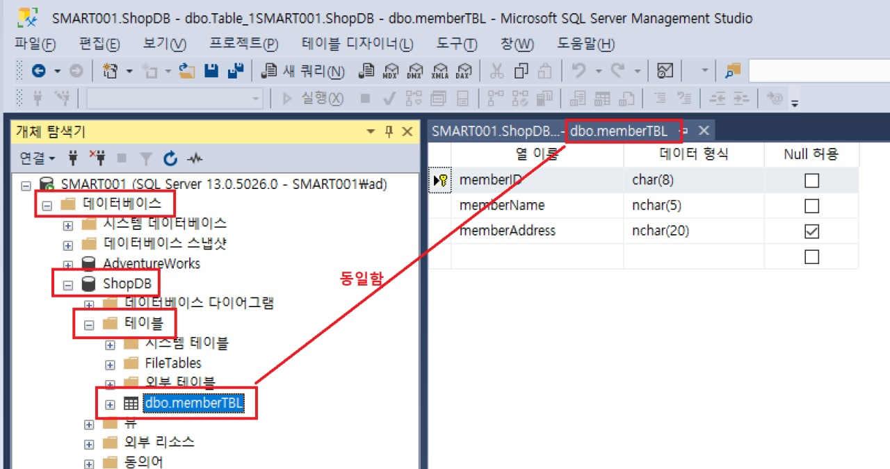Uncheck Null allowed for memberAddress
The image size is (890, 469).
[811, 231]
